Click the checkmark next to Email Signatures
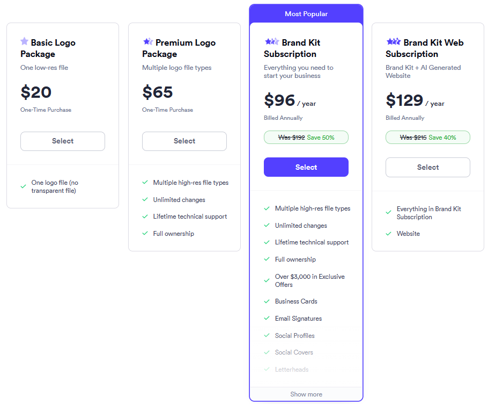488x404 pixels. click(267, 319)
